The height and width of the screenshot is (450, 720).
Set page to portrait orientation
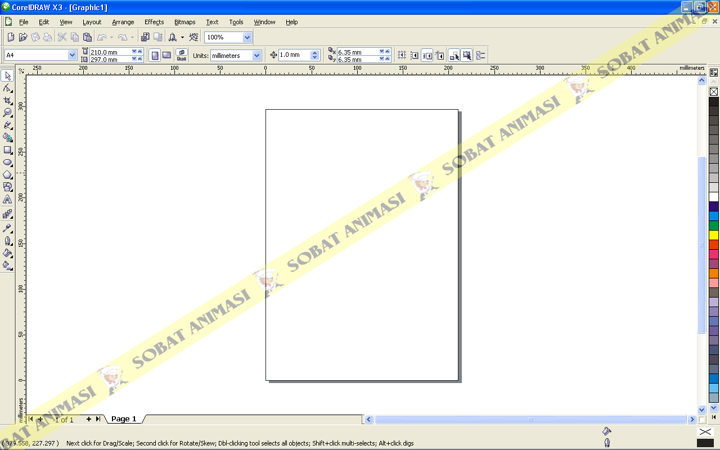155,55
